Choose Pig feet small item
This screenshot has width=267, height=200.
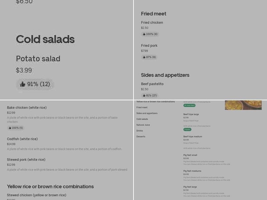tap(190, 155)
